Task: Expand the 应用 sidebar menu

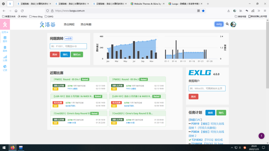Action: [x=5, y=32]
